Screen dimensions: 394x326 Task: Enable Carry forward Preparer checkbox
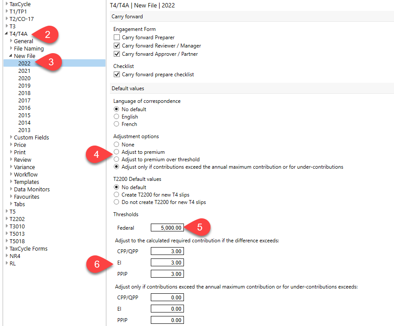click(x=117, y=37)
